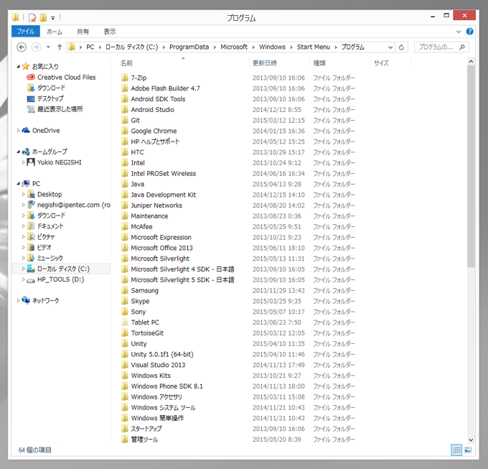The height and width of the screenshot is (469, 488).
Task: Expand the OneDrive tree node
Action: (x=19, y=131)
